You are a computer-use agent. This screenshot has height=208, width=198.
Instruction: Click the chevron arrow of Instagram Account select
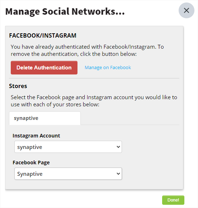point(118,147)
